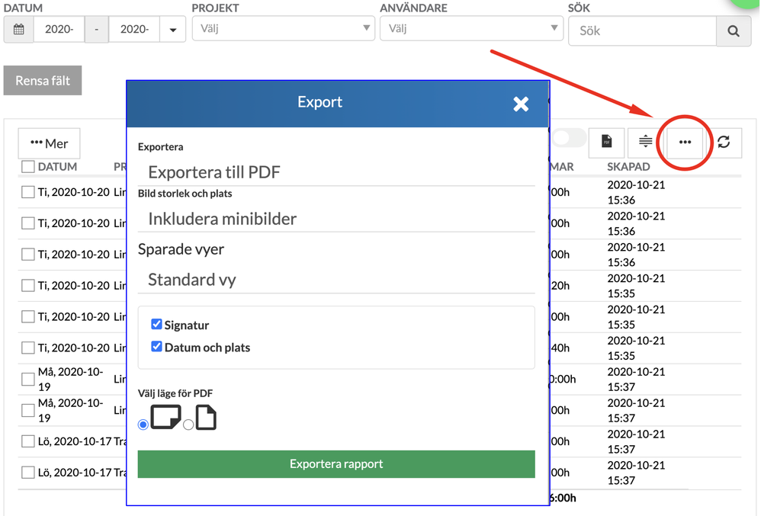Click the refresh icon
761x516 pixels.
pos(724,142)
